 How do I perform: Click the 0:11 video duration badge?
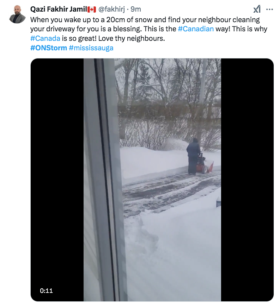pyautogui.click(x=46, y=290)
